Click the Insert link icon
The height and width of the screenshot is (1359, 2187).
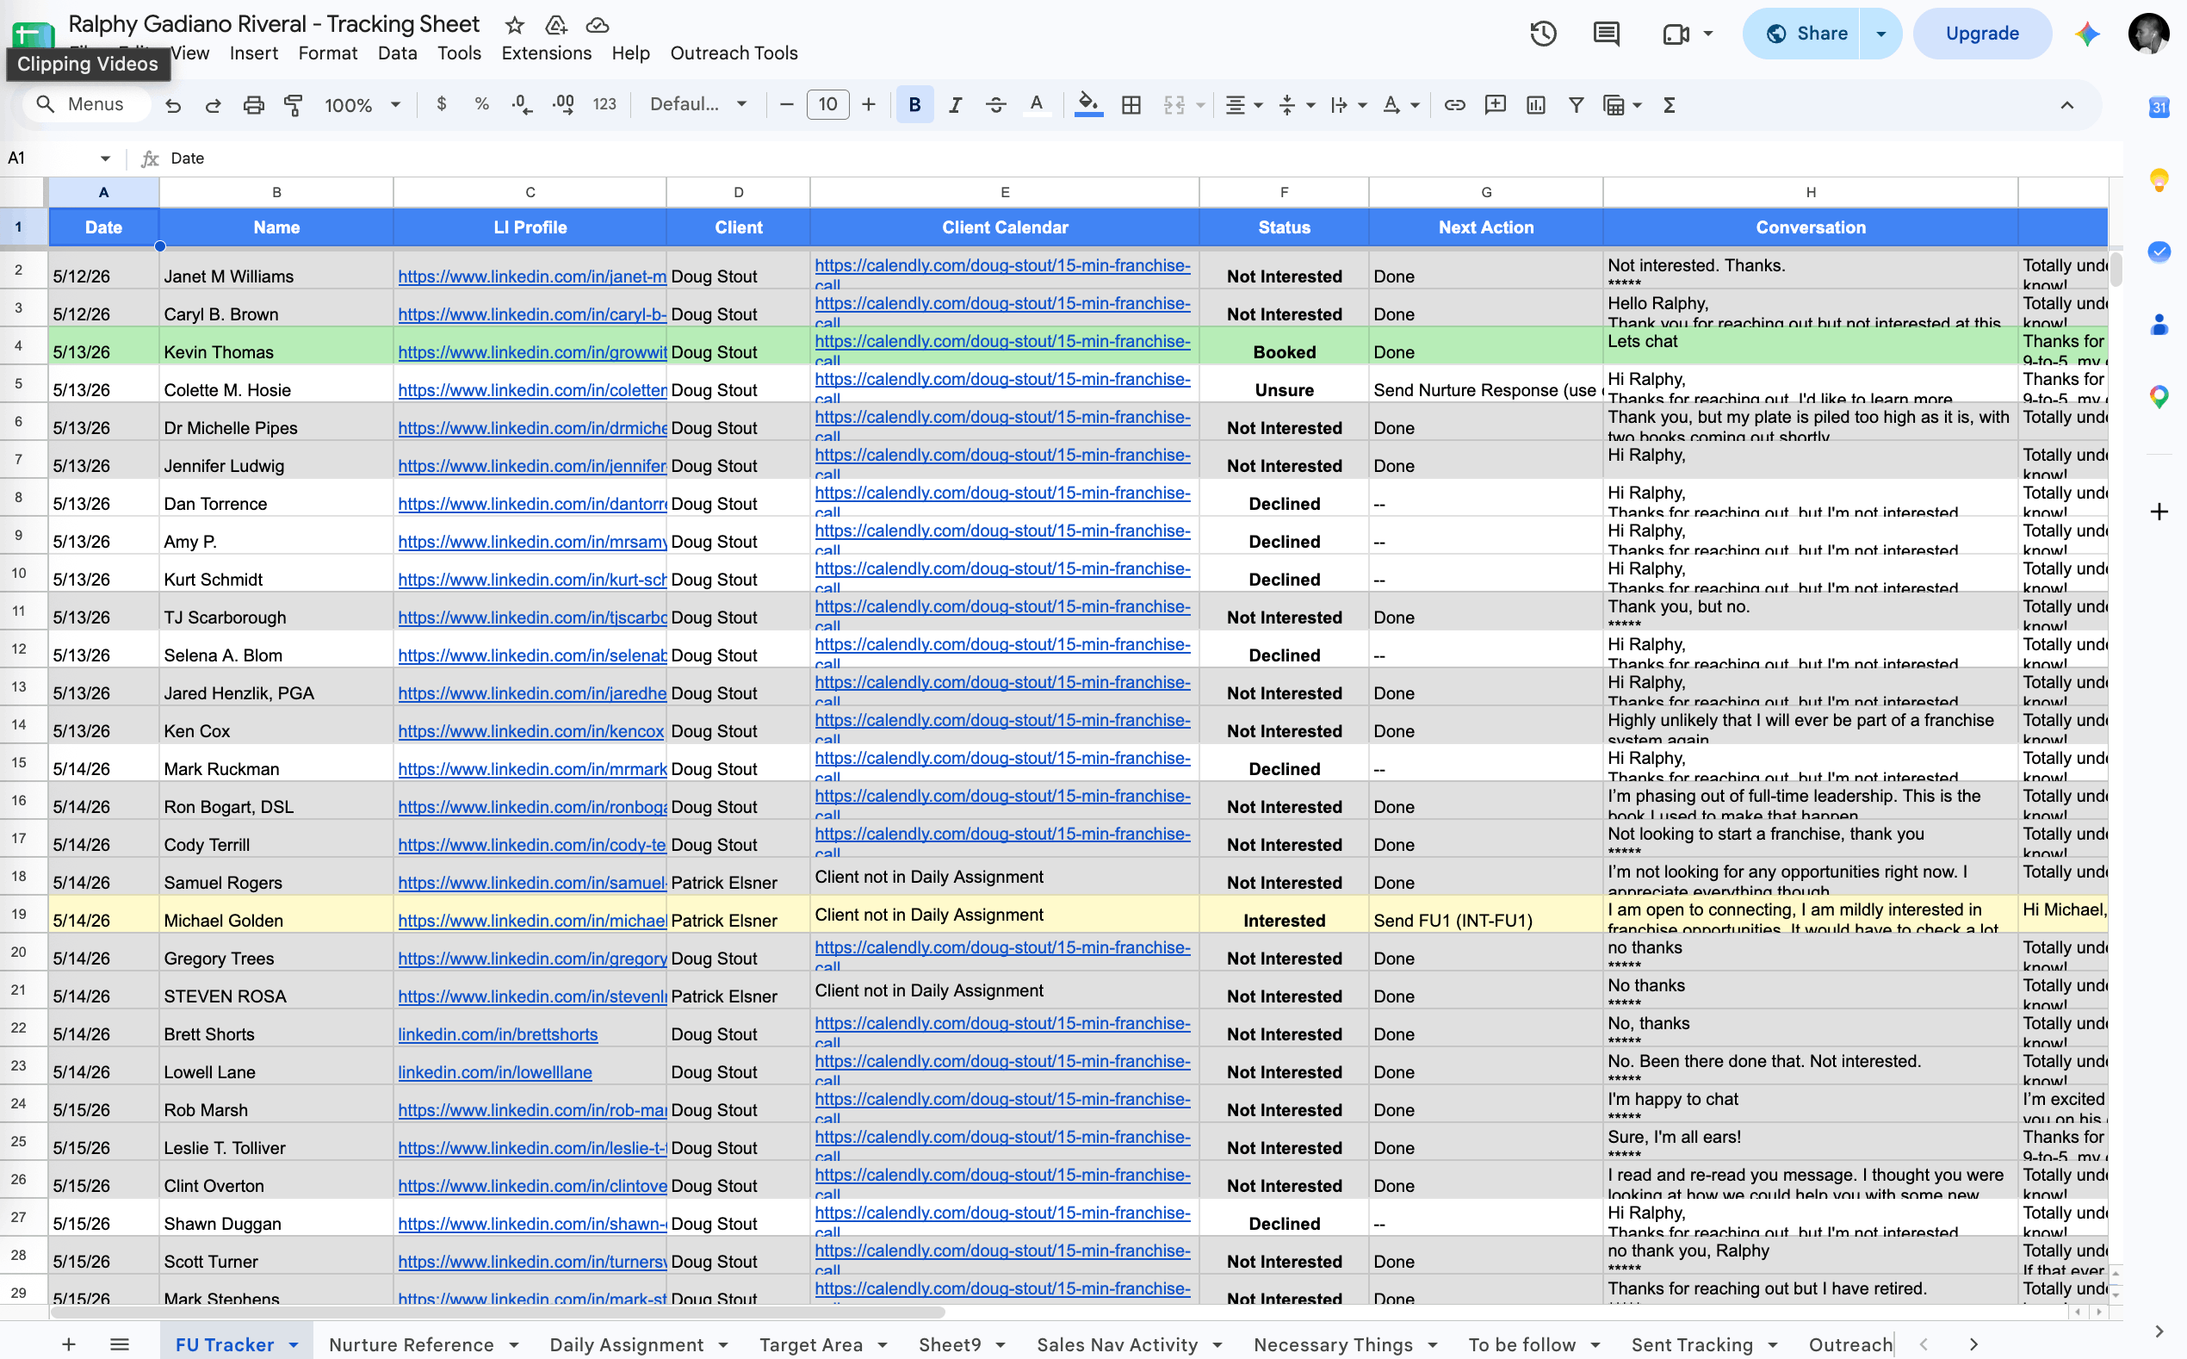tap(1455, 105)
